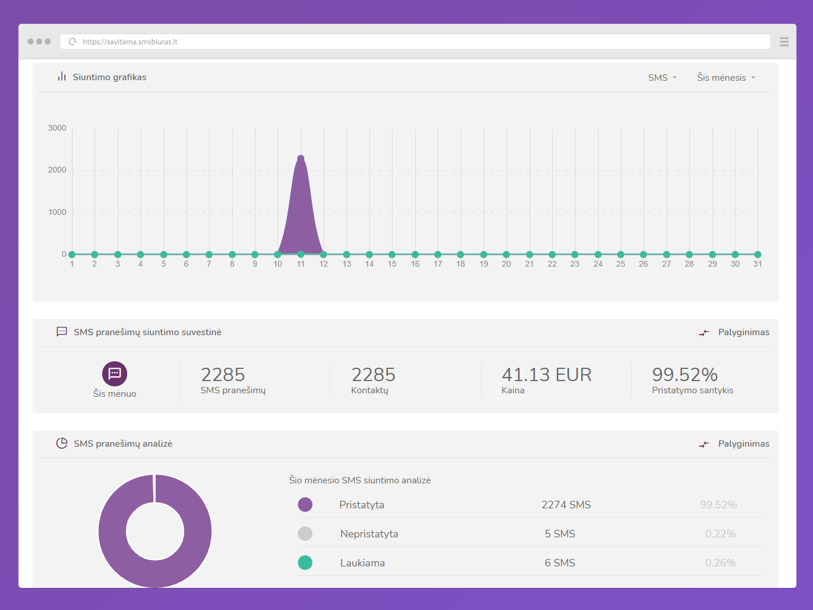This screenshot has width=813, height=610.
Task: Click the 0.26% pending percentage
Action: point(721,563)
